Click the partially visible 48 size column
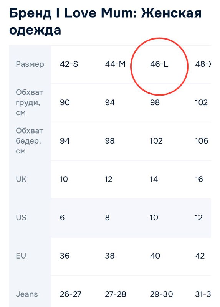220x307 pixels. coord(203,64)
